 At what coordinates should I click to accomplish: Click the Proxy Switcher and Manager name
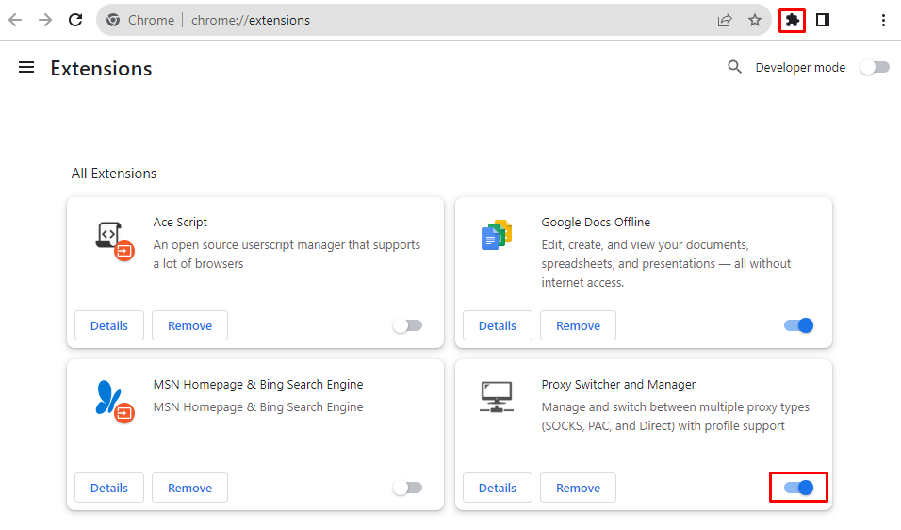pyautogui.click(x=618, y=384)
